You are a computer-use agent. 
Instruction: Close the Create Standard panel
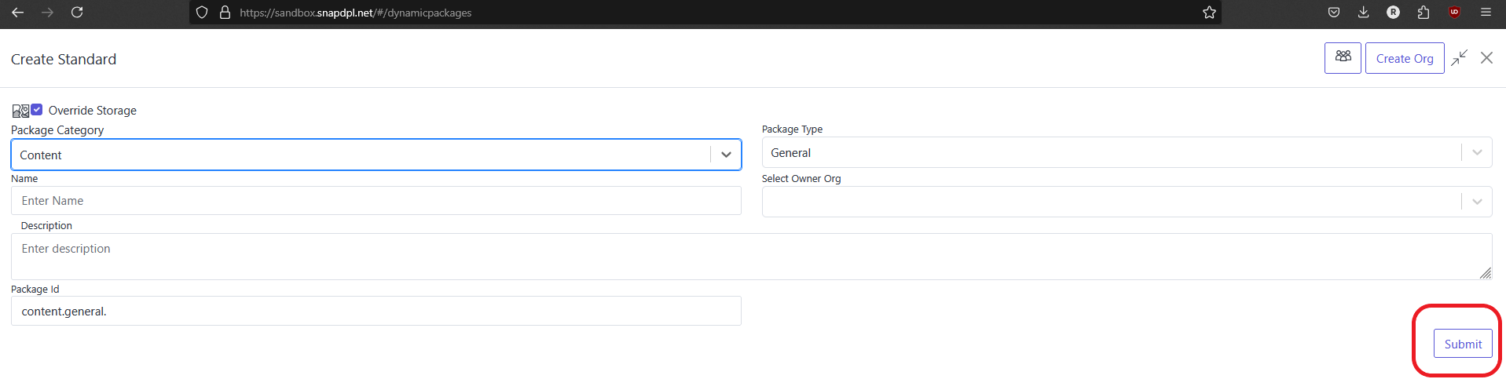[1486, 58]
